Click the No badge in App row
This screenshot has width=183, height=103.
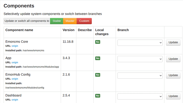[98, 58]
